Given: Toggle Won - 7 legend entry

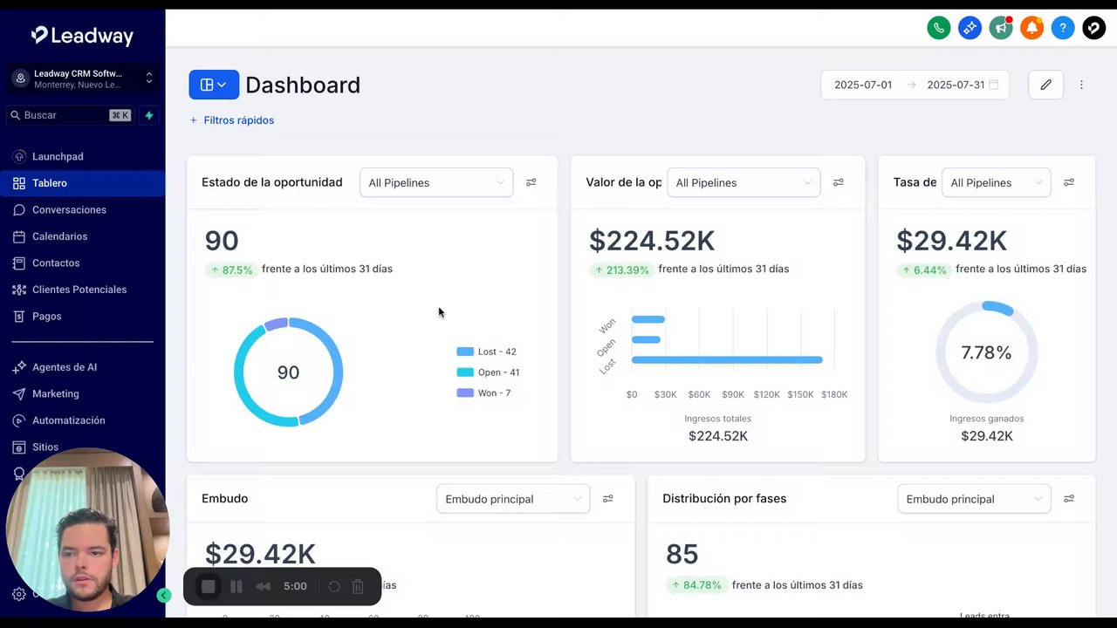Looking at the screenshot, I should (x=483, y=393).
